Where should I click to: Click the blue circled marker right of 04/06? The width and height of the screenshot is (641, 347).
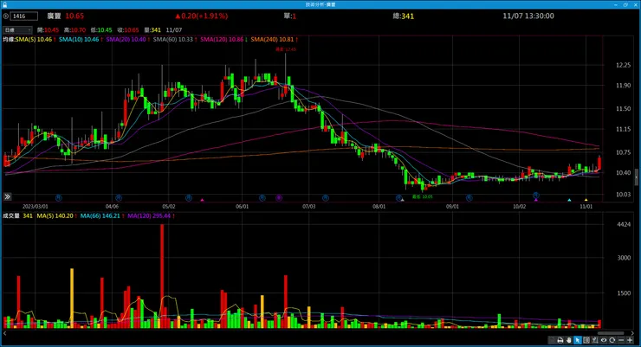tap(119, 197)
